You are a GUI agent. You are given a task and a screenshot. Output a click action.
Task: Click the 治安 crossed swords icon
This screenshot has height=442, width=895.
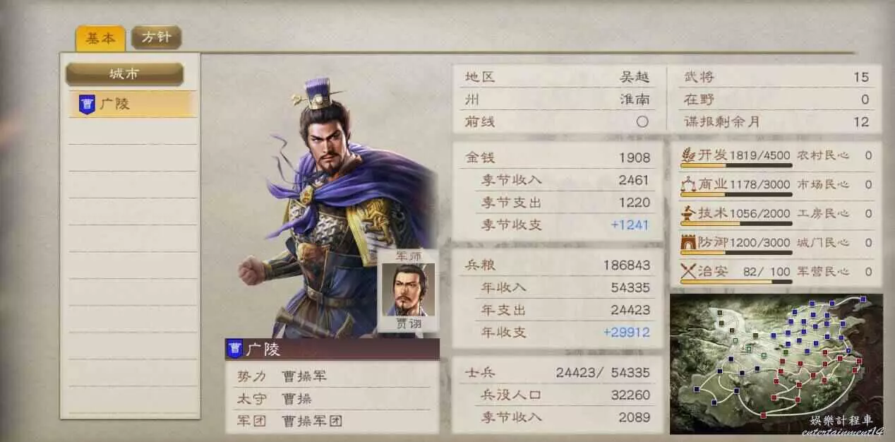pos(689,271)
